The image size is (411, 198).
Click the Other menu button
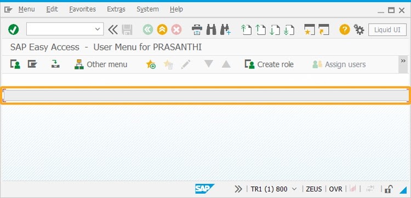(x=101, y=65)
